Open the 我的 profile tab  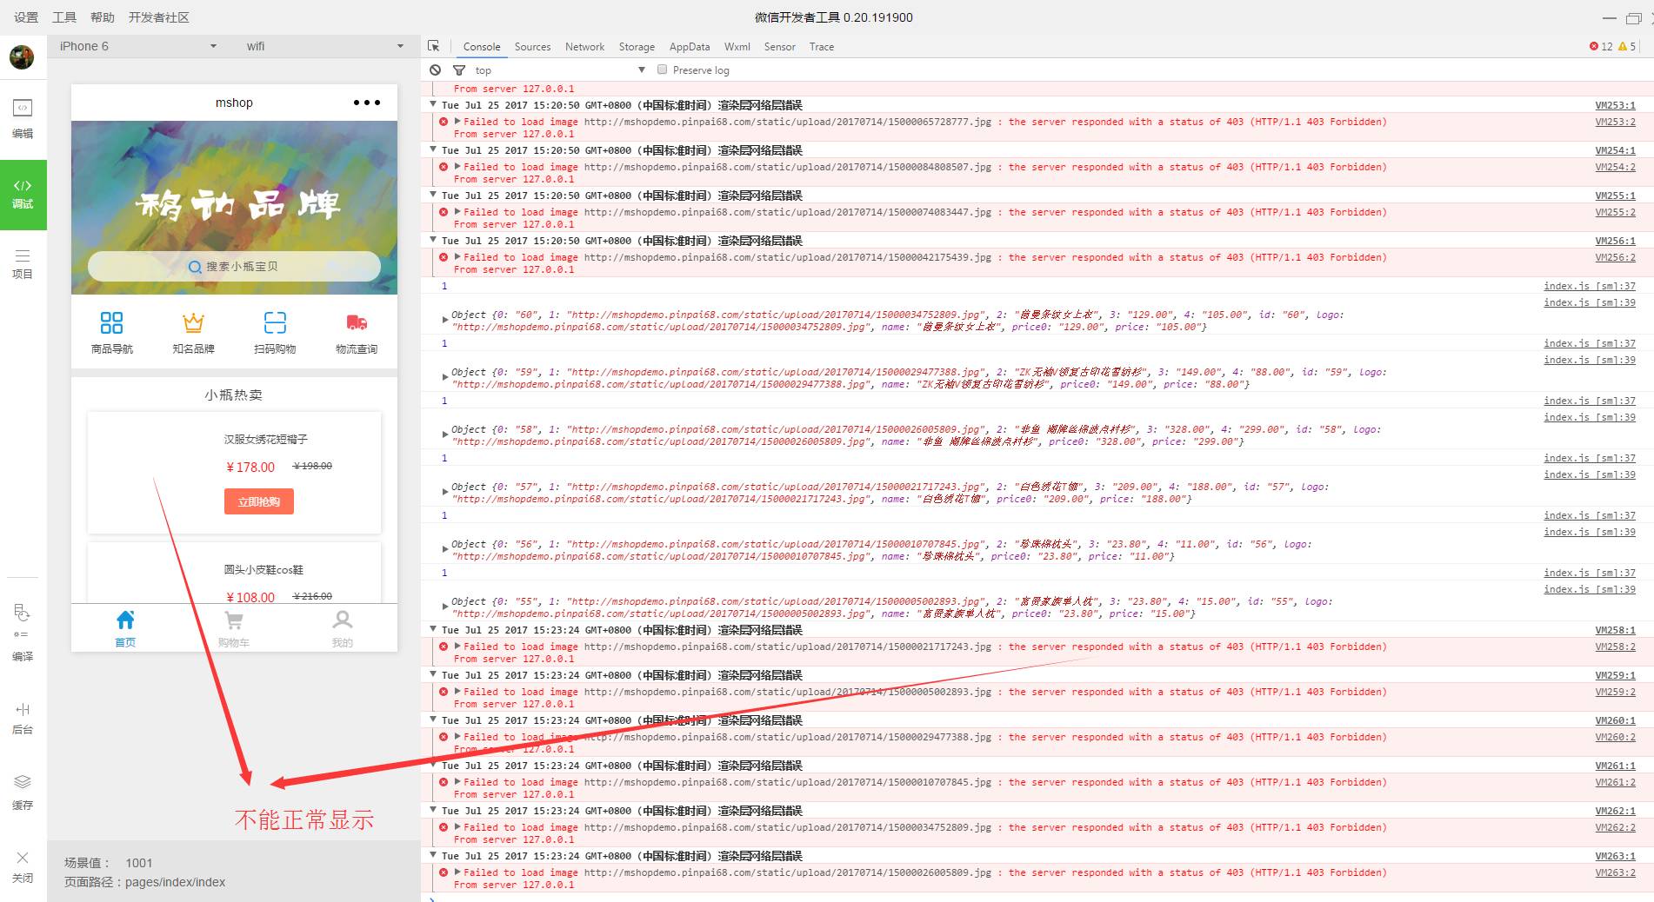[343, 628]
